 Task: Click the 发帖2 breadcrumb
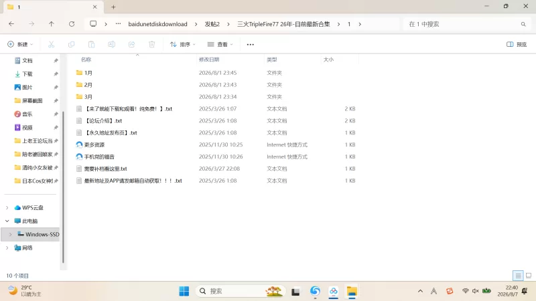[212, 24]
